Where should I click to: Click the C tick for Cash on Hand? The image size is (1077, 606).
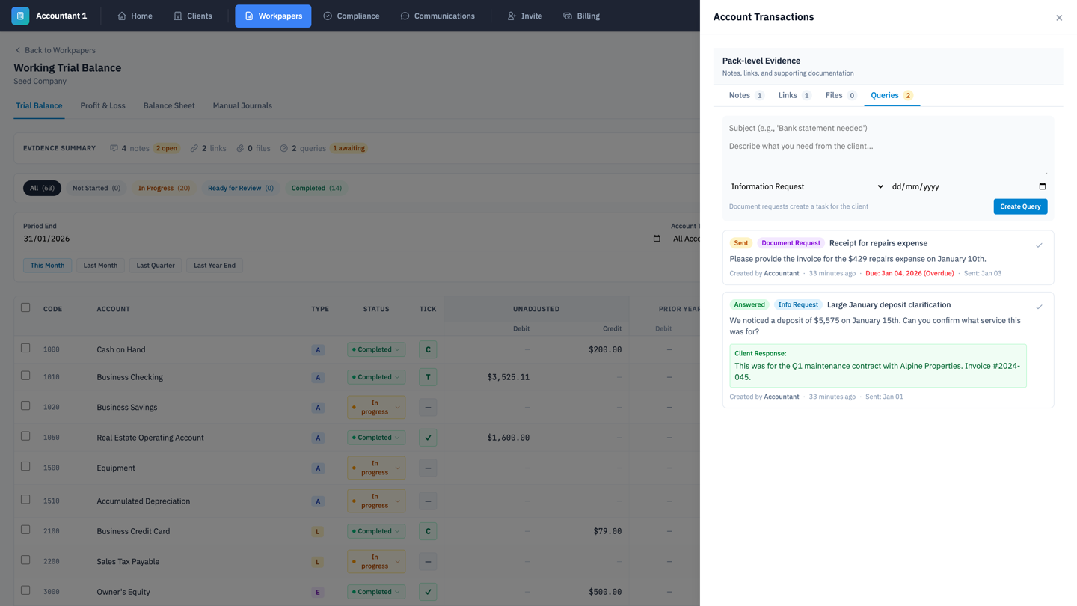click(428, 349)
